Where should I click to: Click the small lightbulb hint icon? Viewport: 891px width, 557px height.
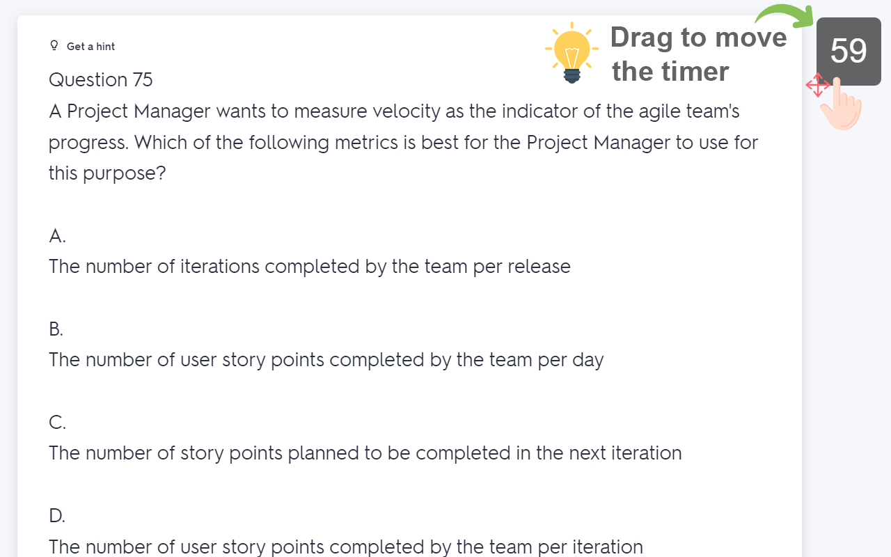pos(54,46)
